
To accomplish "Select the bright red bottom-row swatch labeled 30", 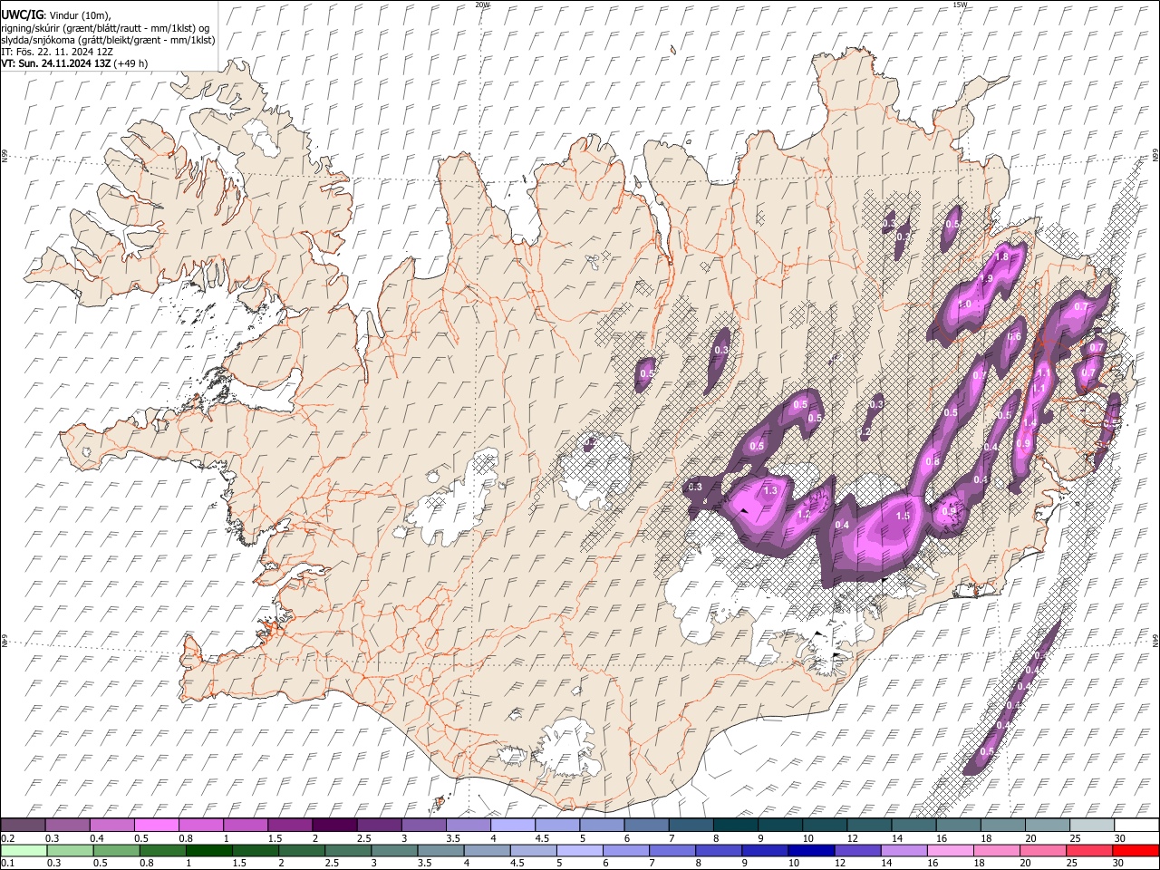I will (1136, 850).
